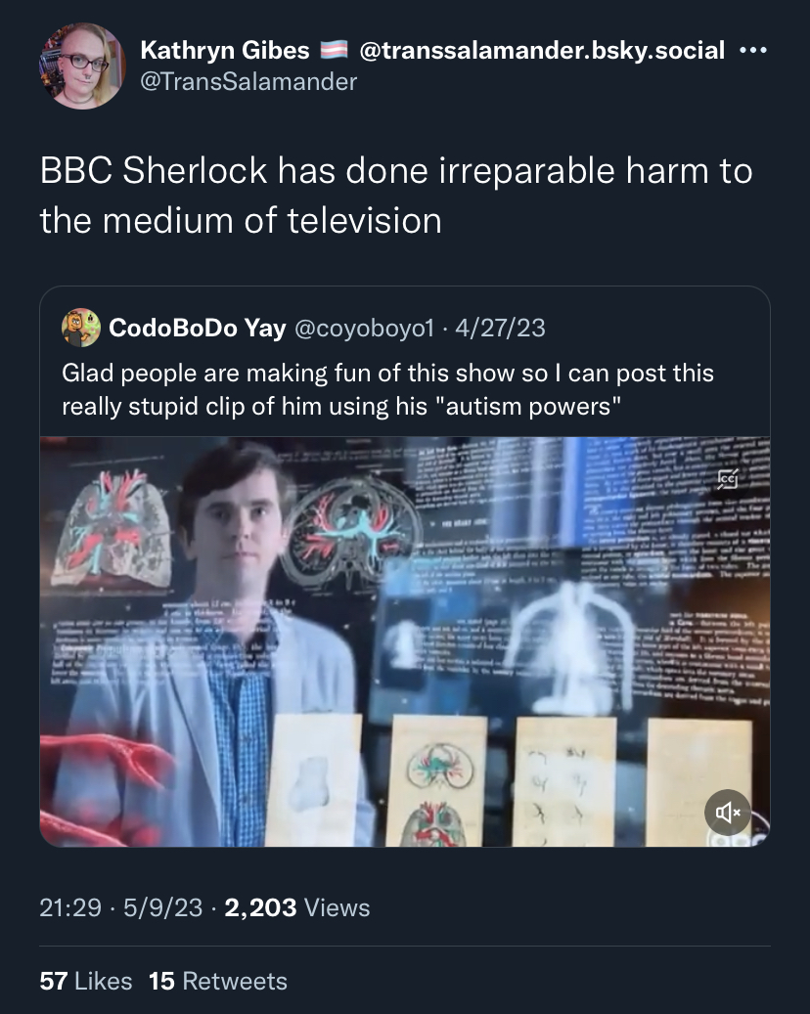This screenshot has height=1014, width=810.
Task: Open Kathryn Gibes profile picture
Action: pos(82,66)
